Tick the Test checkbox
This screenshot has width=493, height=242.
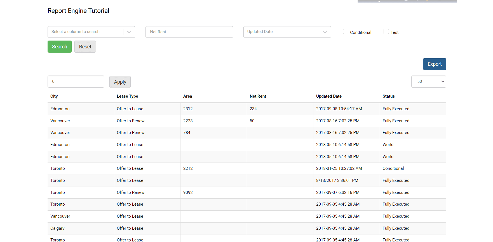point(386,32)
